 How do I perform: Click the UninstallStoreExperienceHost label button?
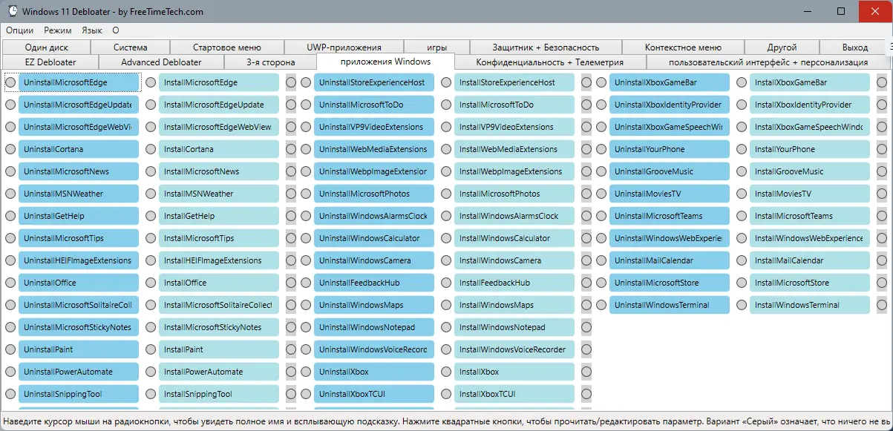[374, 82]
